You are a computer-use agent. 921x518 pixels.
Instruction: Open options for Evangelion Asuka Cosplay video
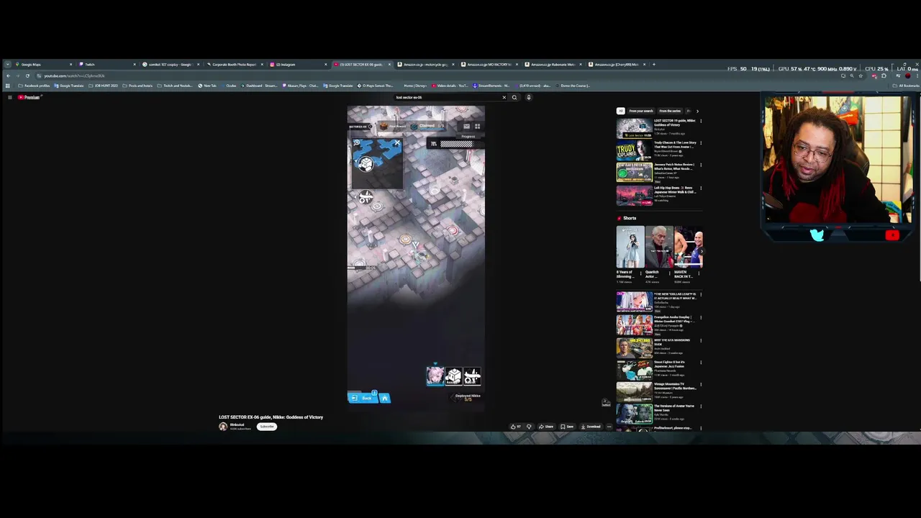[701, 317]
